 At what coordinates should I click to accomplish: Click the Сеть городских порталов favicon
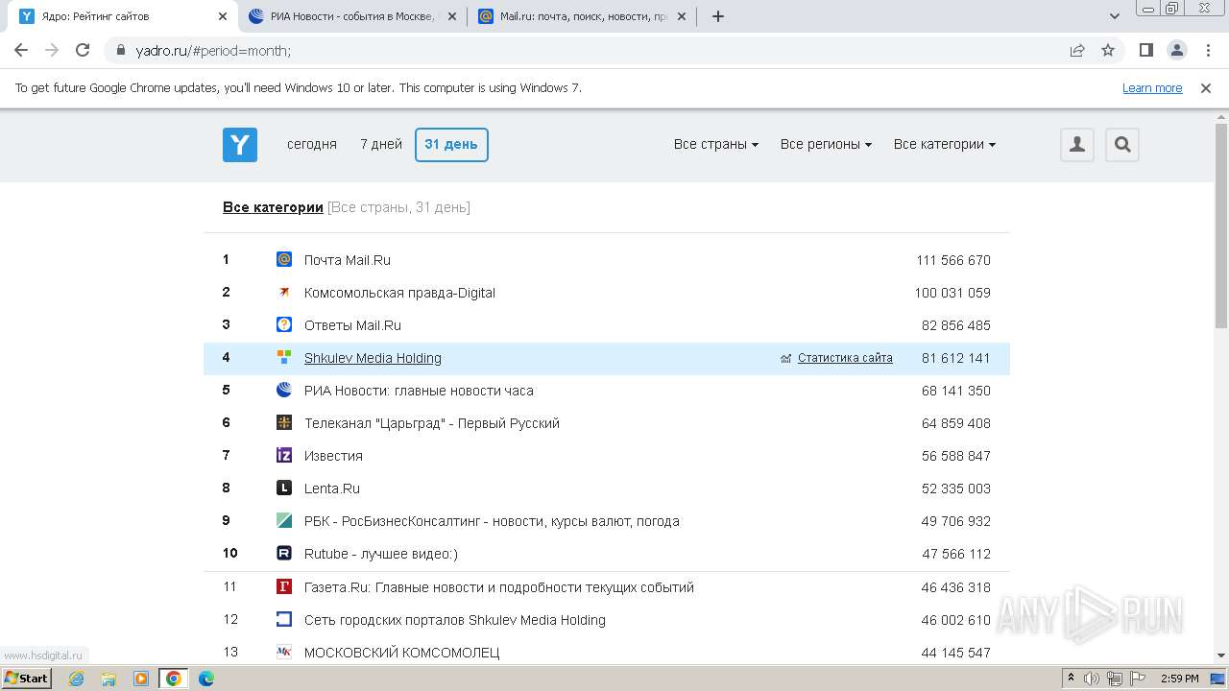point(284,619)
